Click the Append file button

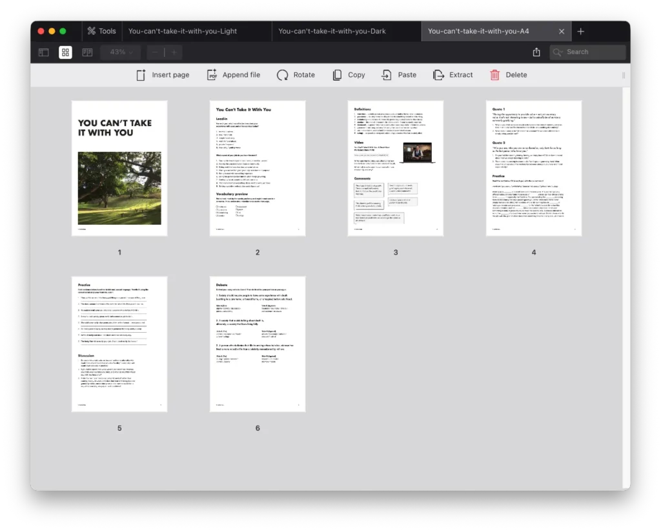pyautogui.click(x=233, y=75)
